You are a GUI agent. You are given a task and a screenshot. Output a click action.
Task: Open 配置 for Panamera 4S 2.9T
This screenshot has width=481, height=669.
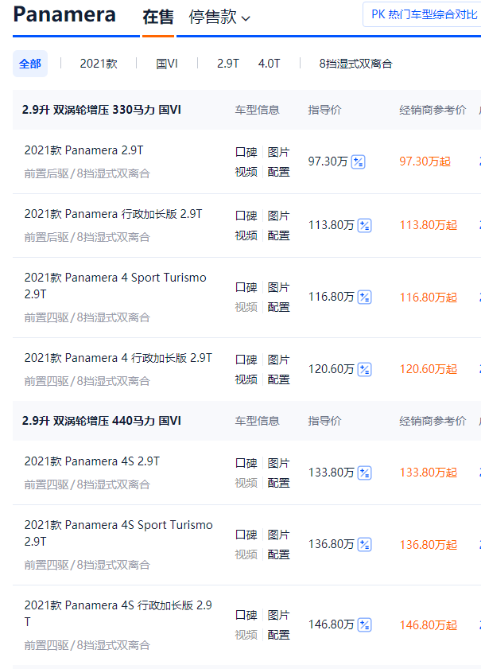tap(278, 483)
